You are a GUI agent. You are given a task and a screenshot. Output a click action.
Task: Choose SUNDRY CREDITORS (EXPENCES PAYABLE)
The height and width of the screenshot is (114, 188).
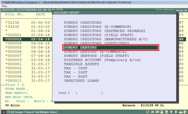pos(105,31)
